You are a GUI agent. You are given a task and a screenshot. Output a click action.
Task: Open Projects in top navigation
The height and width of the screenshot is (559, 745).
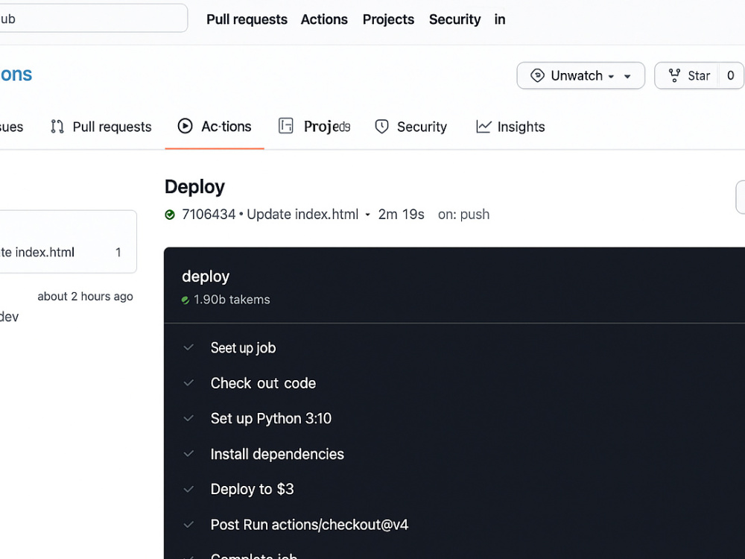pyautogui.click(x=388, y=19)
